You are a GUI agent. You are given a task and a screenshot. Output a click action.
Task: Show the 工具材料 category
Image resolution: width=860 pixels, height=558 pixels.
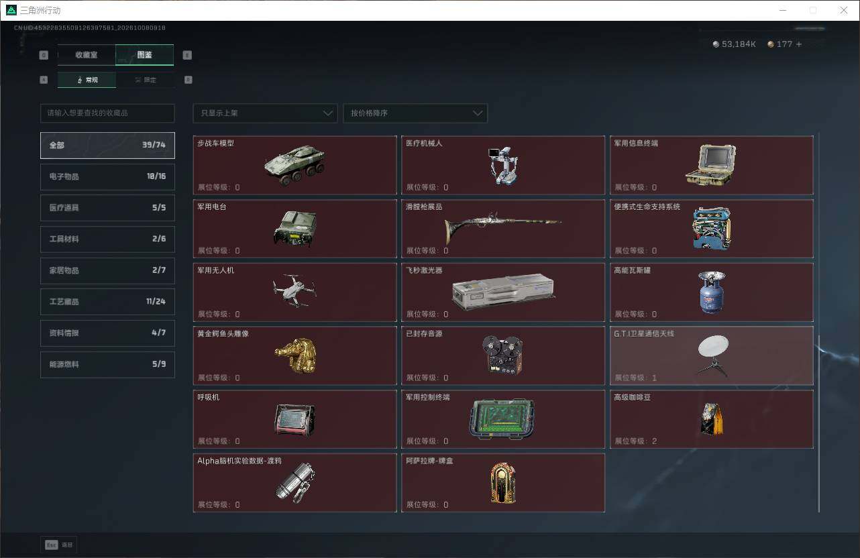(x=107, y=239)
